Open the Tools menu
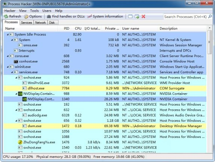Viewport: 215px width, 162px height. [x=34, y=11]
